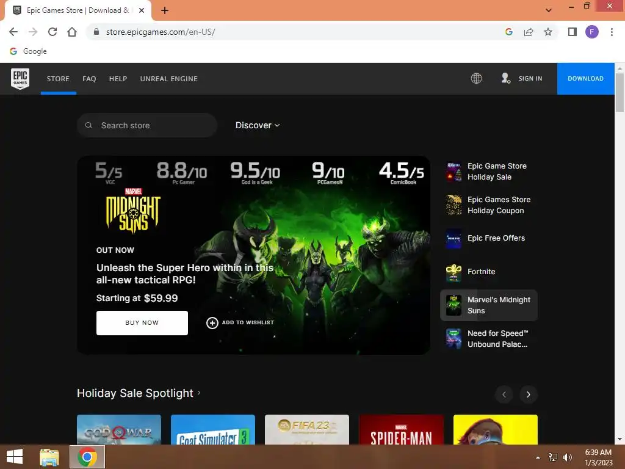Go to UNREAL ENGINE
This screenshot has height=469, width=625.
(x=168, y=79)
